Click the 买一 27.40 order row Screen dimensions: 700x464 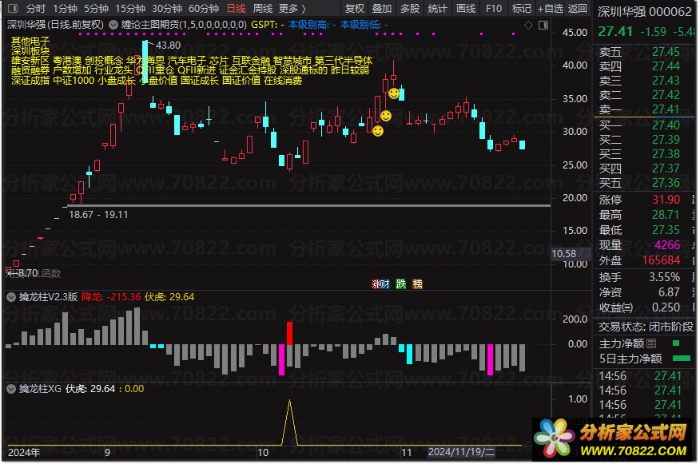pos(639,125)
